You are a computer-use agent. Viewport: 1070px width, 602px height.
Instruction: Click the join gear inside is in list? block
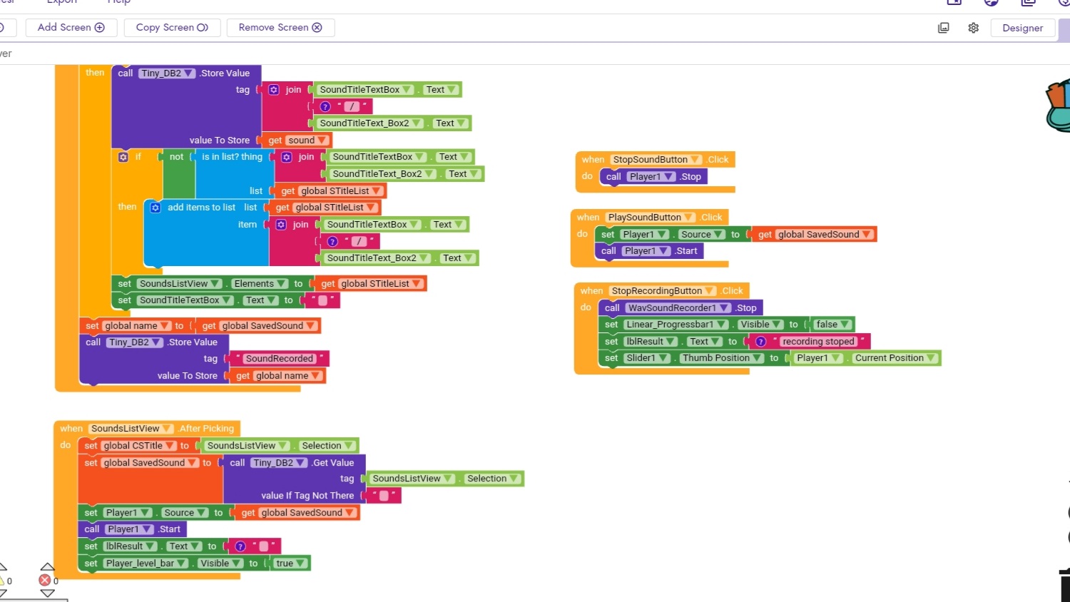coord(287,157)
